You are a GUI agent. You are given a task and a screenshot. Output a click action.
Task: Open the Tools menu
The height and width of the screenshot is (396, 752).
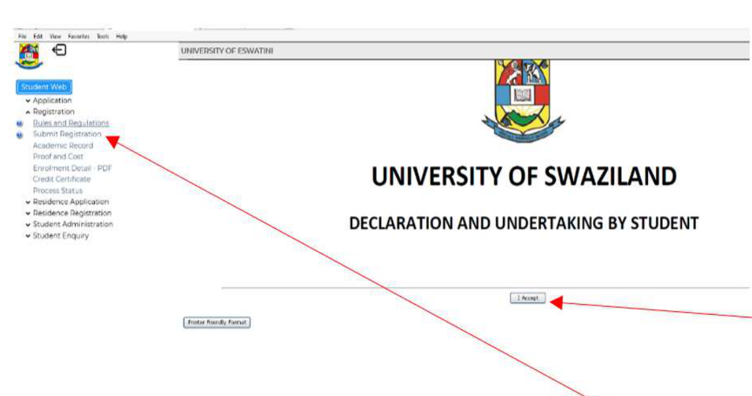pos(103,36)
